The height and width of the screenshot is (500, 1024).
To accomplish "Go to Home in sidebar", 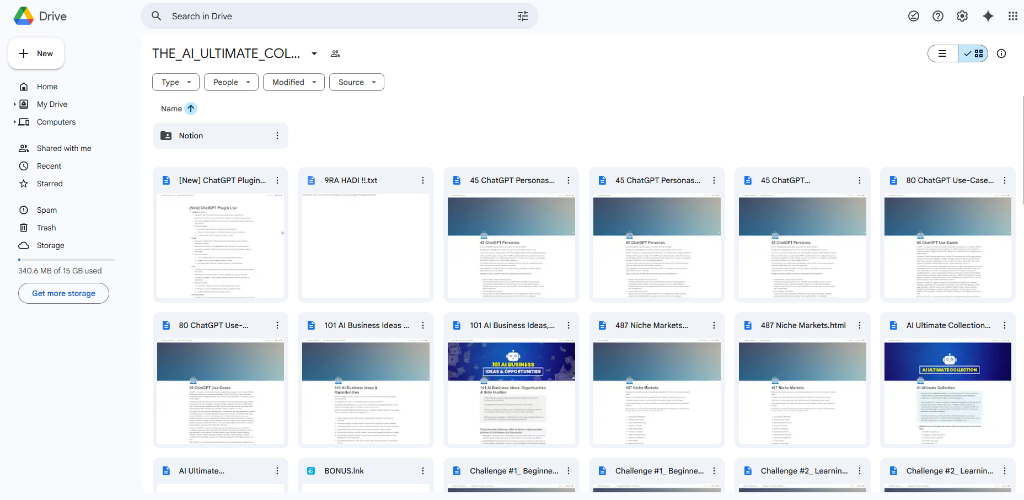I will (x=47, y=87).
